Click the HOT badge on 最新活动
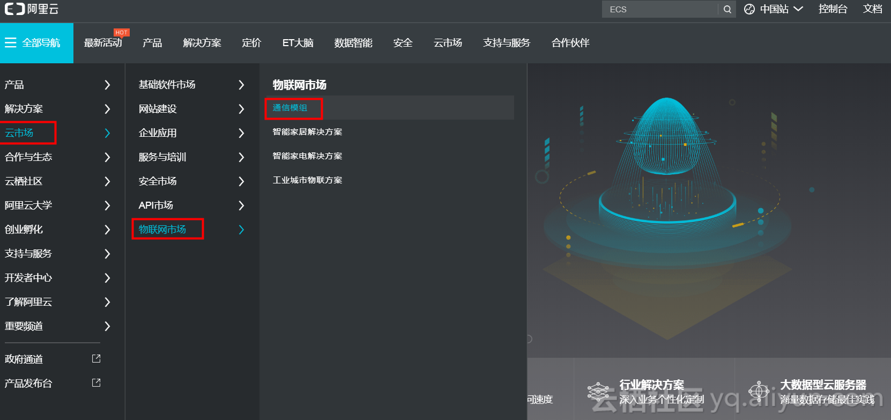891x420 pixels. point(122,33)
